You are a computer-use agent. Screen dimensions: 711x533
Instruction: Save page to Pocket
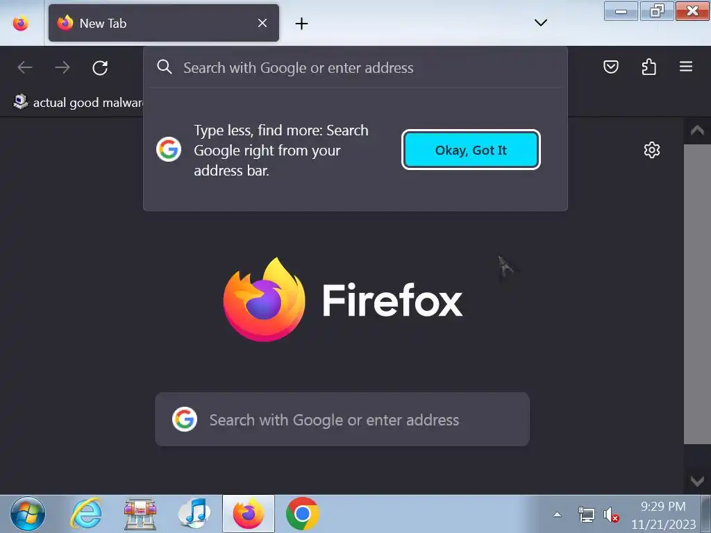coord(611,67)
